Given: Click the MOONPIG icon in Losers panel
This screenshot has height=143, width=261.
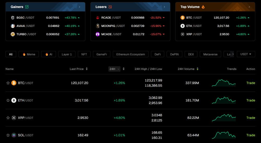Looking at the screenshot, I should tap(98, 26).
